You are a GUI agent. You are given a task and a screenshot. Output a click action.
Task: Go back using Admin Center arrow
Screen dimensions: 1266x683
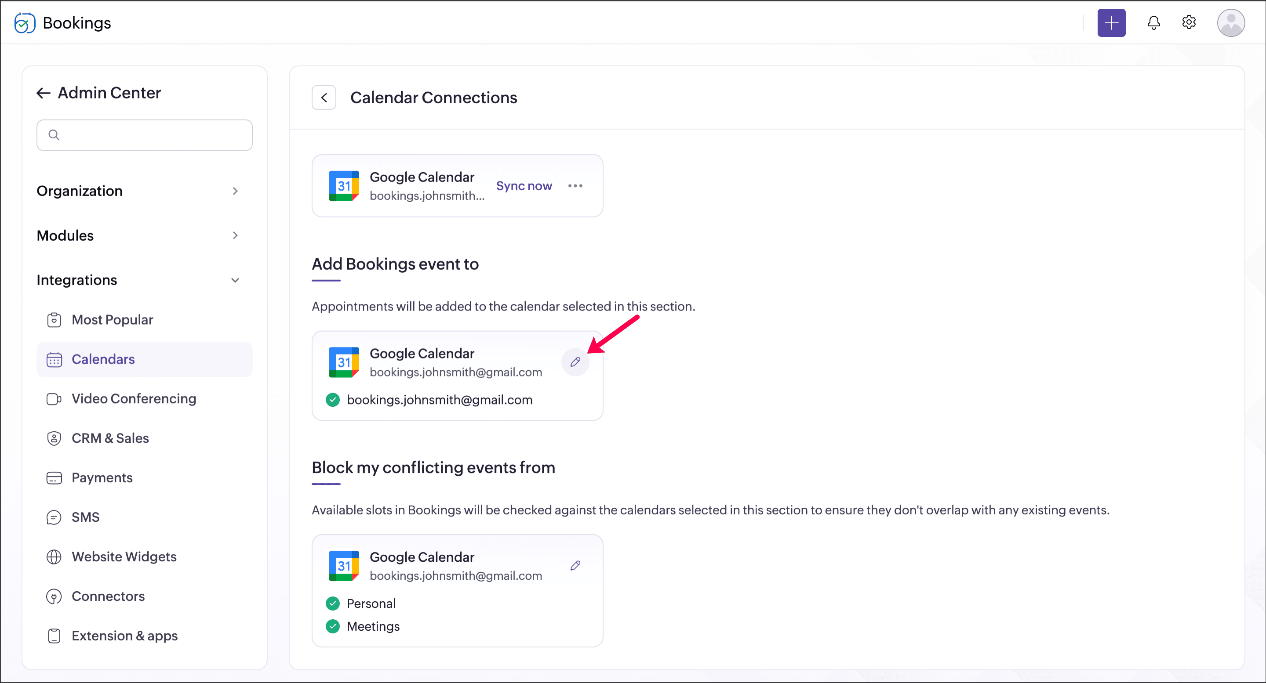pos(43,93)
